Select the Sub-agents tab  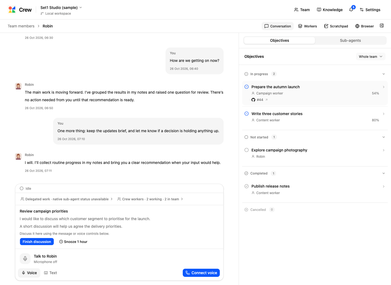click(x=350, y=40)
